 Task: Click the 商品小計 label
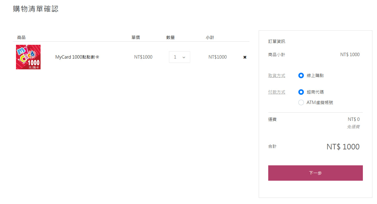point(277,55)
